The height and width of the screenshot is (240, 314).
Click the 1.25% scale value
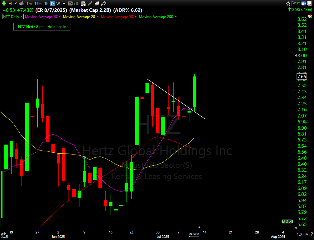point(302,234)
